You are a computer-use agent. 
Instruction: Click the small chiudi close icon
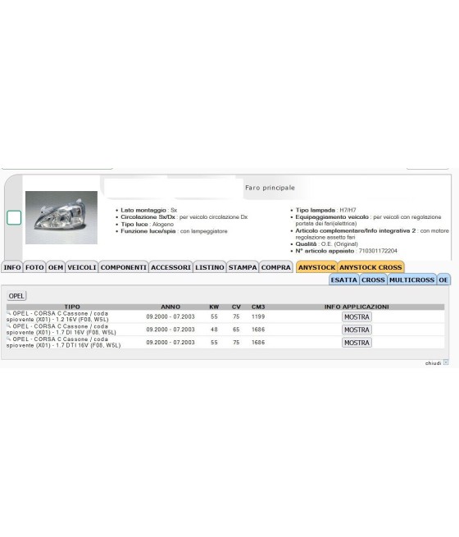coord(446,362)
